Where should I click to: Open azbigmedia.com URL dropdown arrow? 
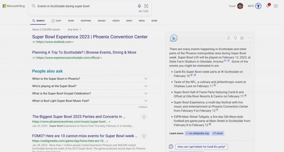pos(107,141)
